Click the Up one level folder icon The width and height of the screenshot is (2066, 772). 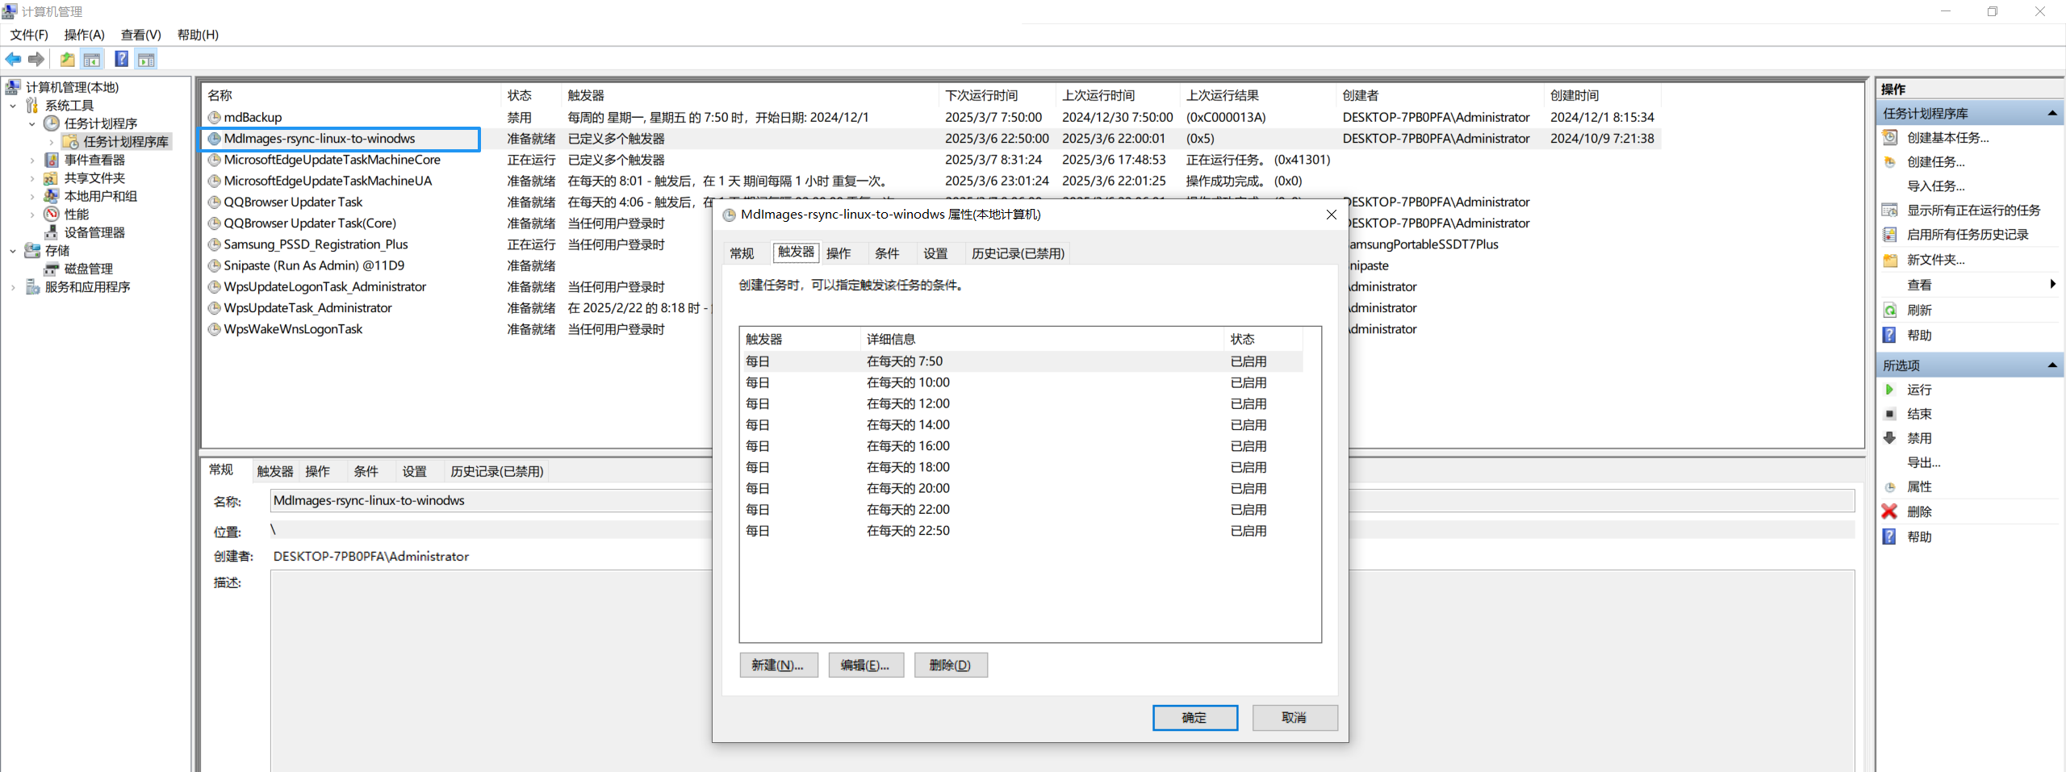(67, 59)
